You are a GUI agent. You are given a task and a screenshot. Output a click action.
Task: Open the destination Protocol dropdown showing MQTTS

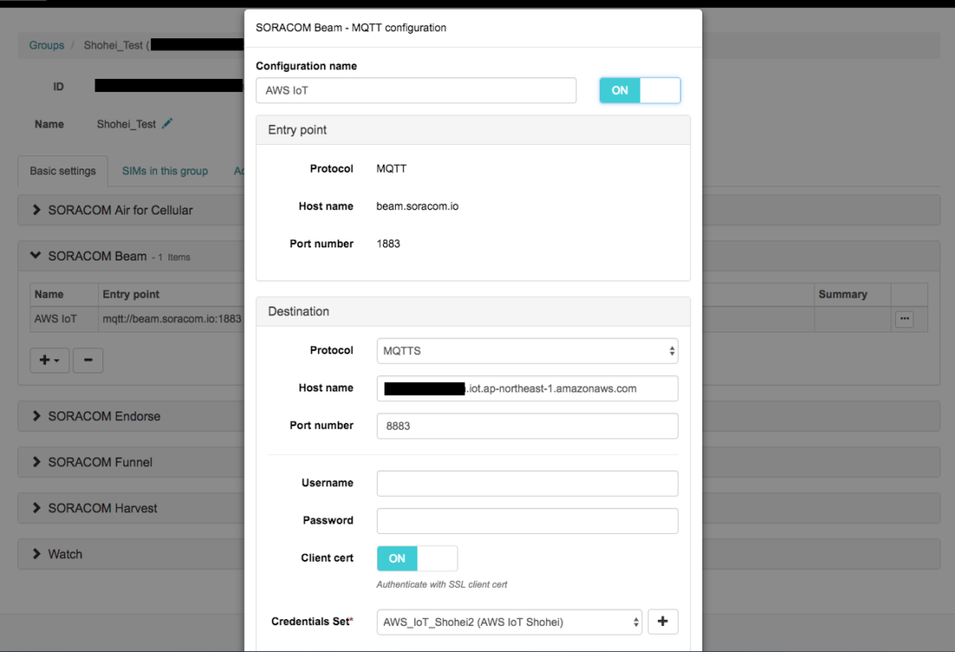pos(527,351)
